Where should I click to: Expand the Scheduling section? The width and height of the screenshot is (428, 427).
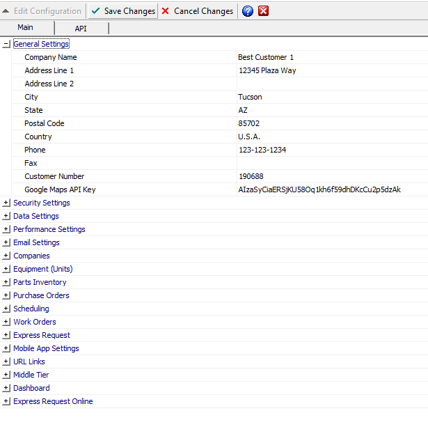click(6, 309)
